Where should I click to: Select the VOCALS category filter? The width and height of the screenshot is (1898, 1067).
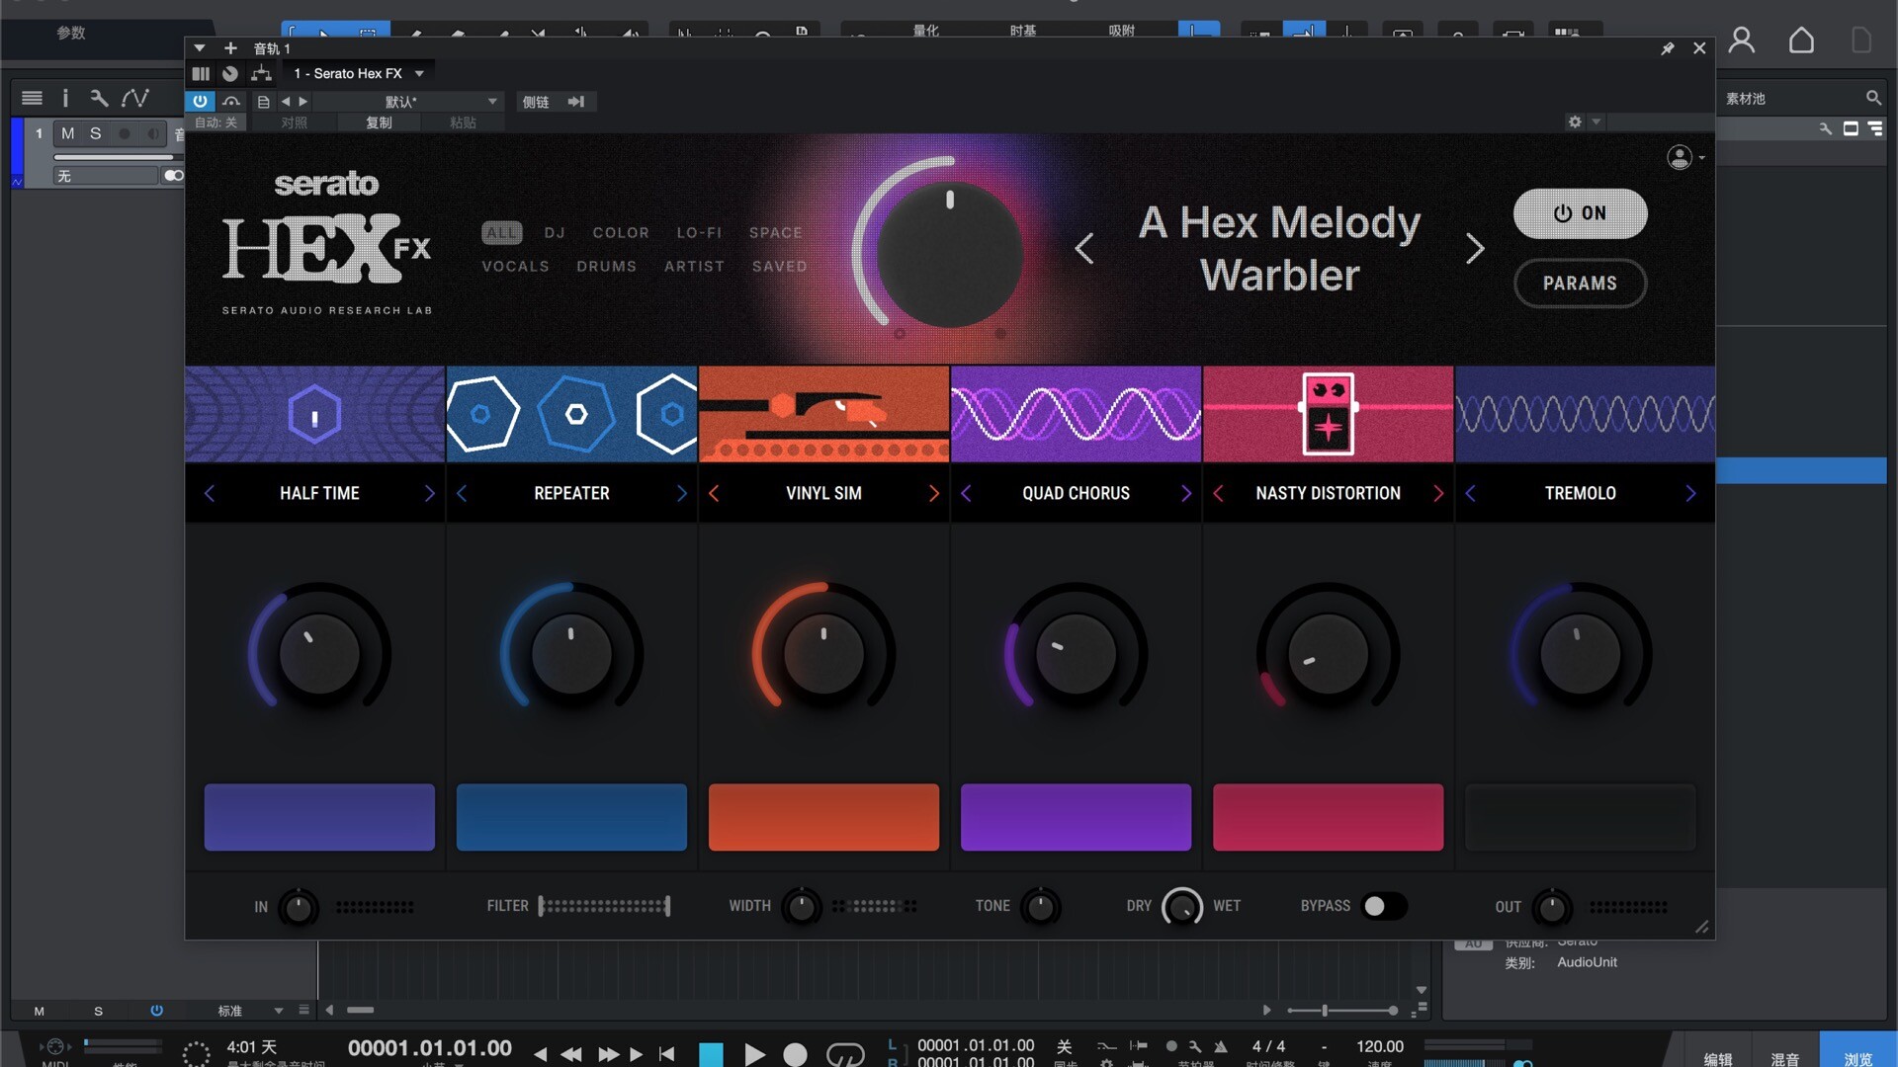point(515,266)
